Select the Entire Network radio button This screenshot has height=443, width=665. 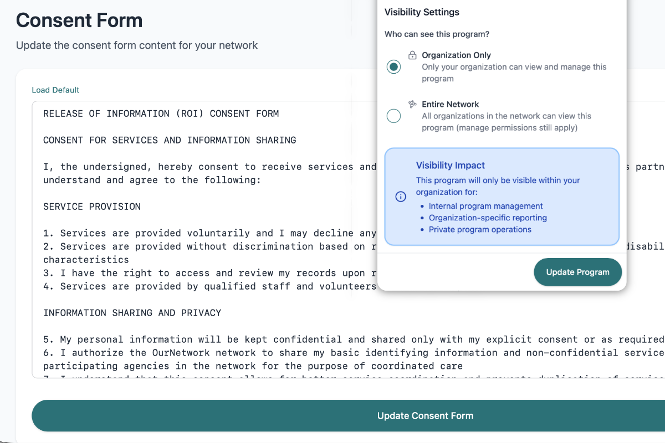[x=393, y=116]
